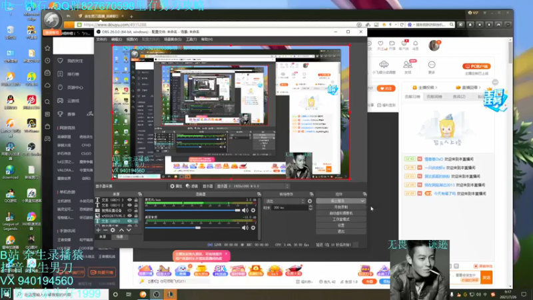Expand the stop streaming button dropdown arrow
The image size is (533, 300).
point(362,201)
